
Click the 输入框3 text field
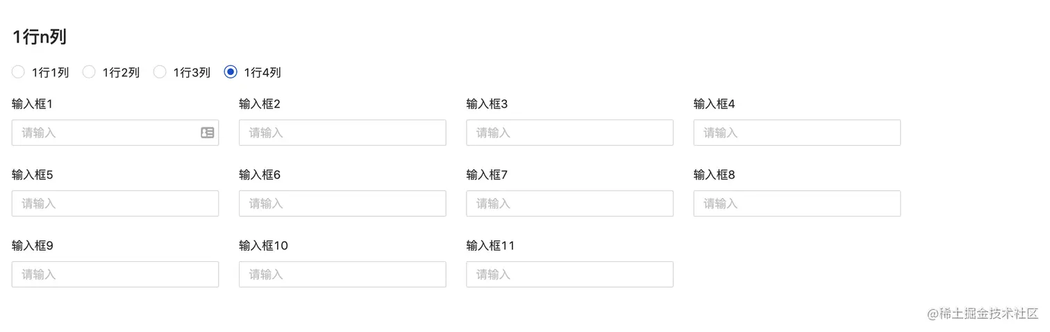[x=569, y=133]
